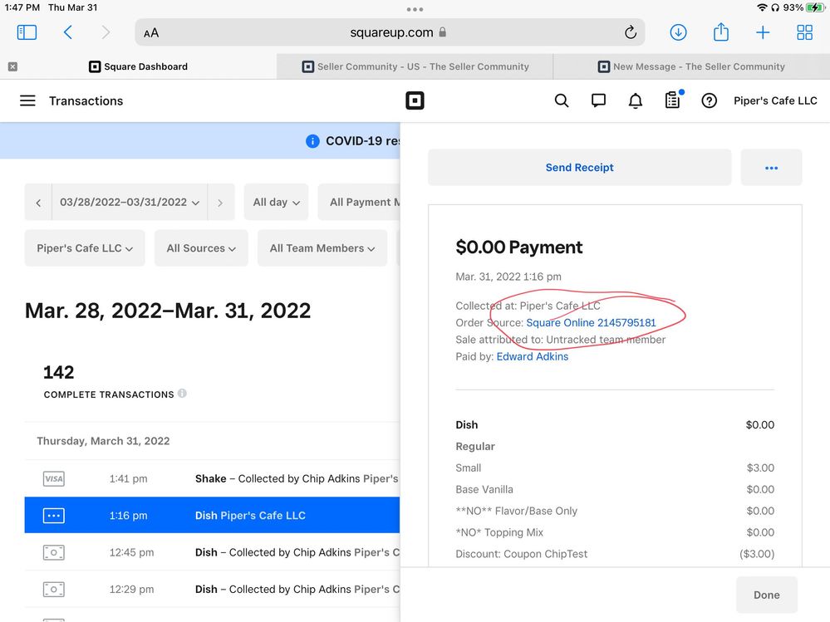Image resolution: width=830 pixels, height=622 pixels.
Task: Click the 142 complete transactions count
Action: coord(58,372)
